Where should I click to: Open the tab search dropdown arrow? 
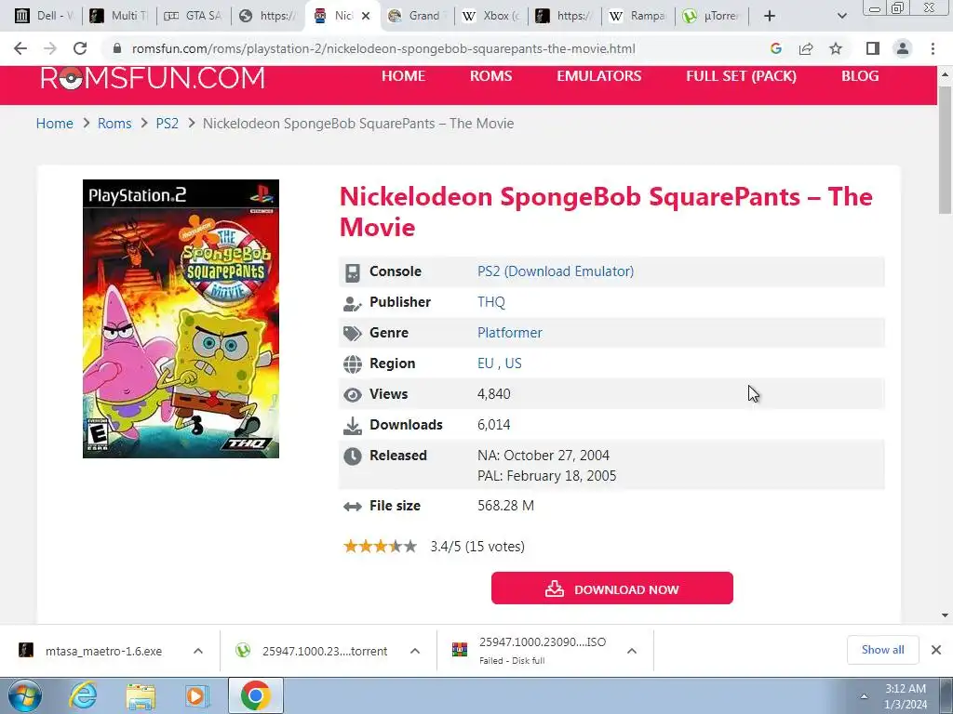(x=841, y=16)
